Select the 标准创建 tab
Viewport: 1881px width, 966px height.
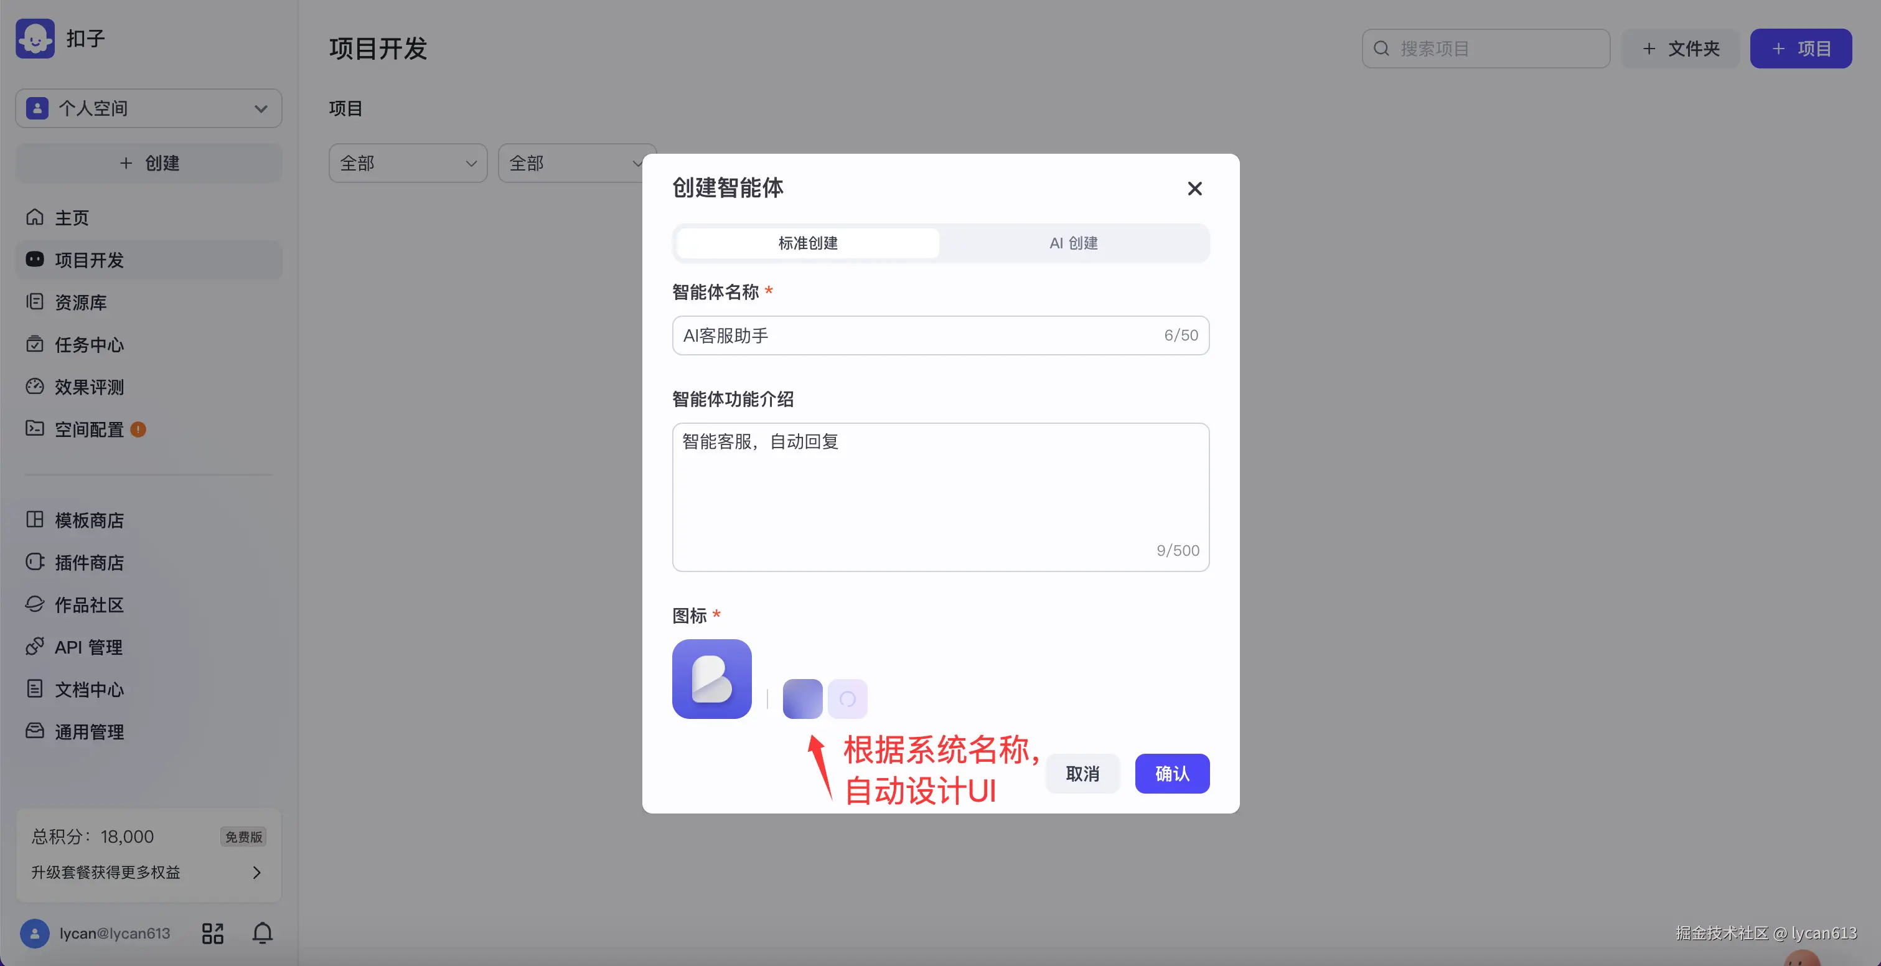807,243
